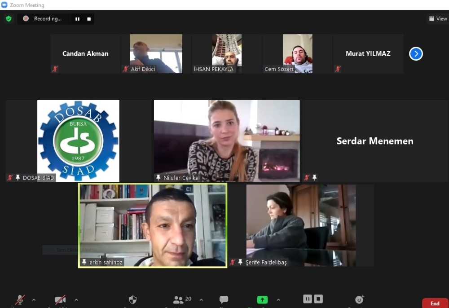
Task: Open the Reactions smiley icon
Action: pyautogui.click(x=359, y=299)
